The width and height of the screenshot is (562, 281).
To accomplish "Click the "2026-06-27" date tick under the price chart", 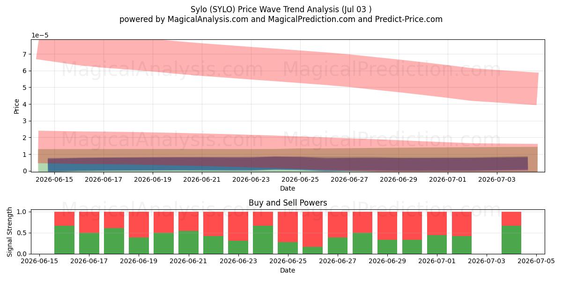I will pos(349,179).
